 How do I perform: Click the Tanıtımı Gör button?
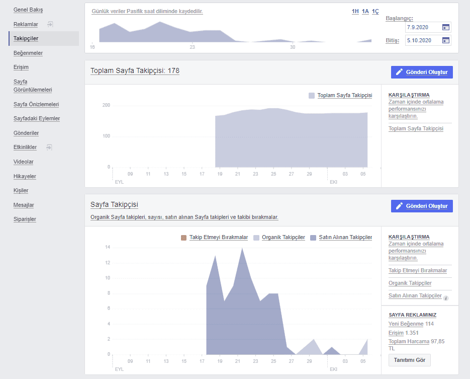coord(409,360)
